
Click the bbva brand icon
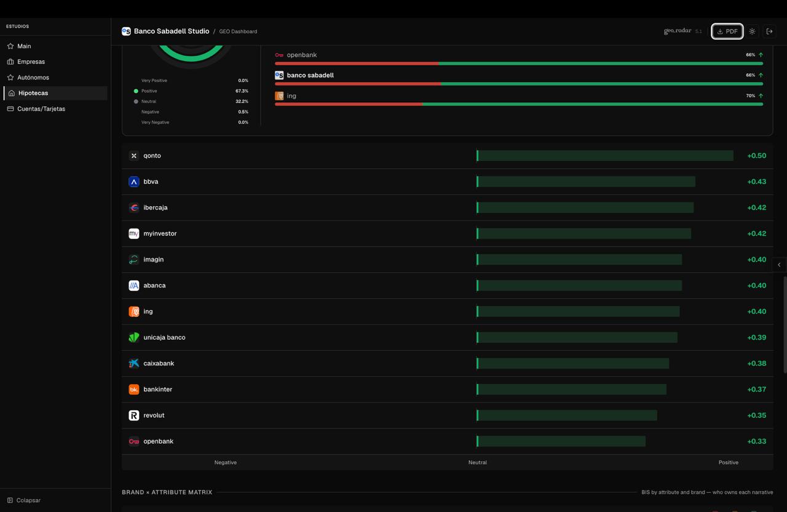[133, 182]
